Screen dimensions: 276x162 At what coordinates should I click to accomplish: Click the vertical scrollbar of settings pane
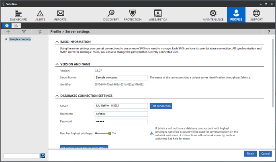tap(273, 73)
